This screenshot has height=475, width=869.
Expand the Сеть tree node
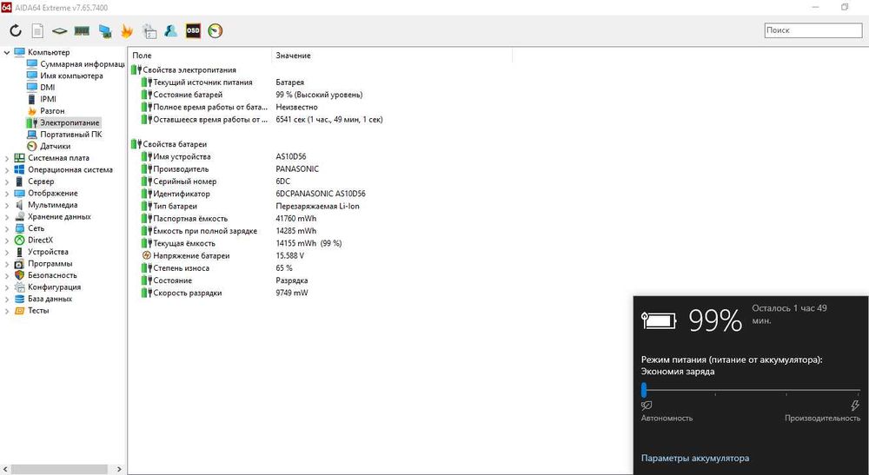[7, 228]
